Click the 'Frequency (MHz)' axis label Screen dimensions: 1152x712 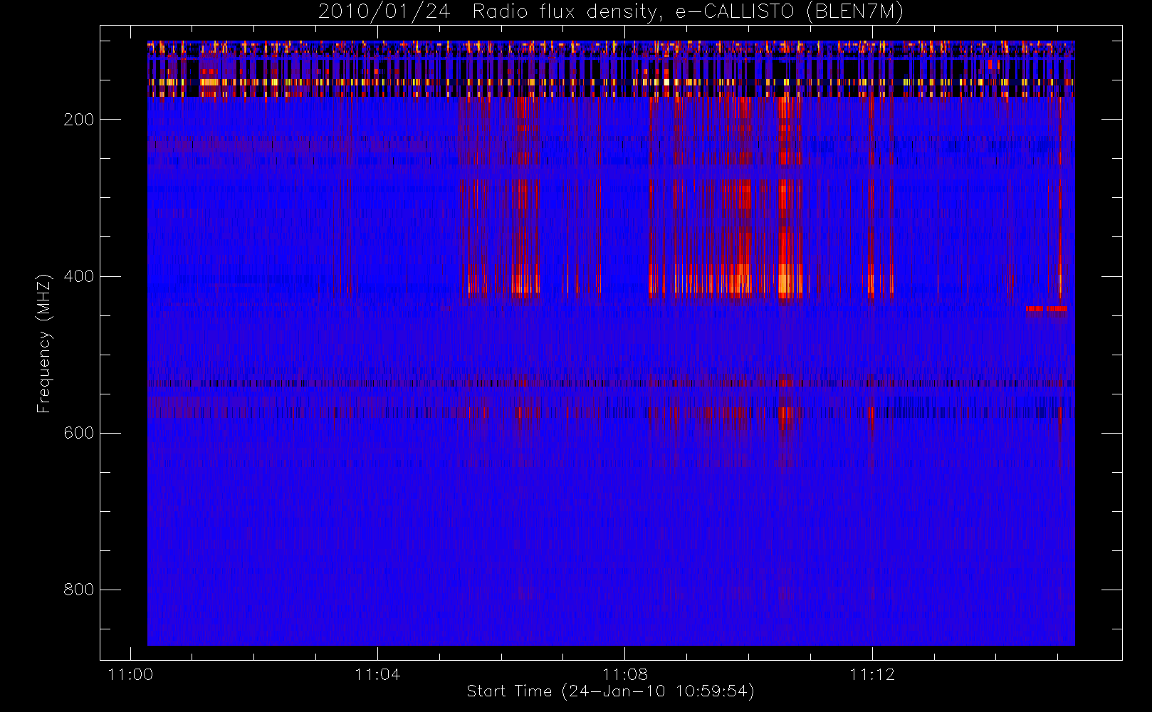44,343
